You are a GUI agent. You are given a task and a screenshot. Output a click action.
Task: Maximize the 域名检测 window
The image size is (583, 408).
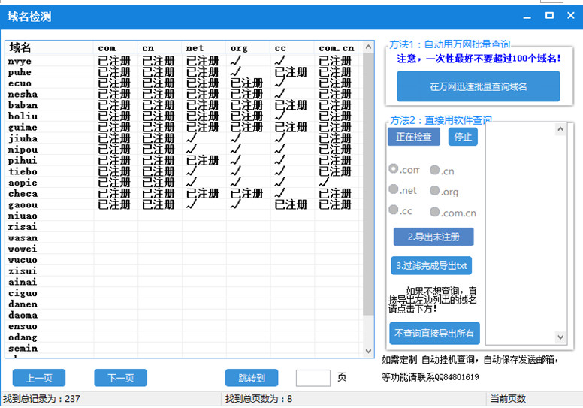click(x=549, y=15)
